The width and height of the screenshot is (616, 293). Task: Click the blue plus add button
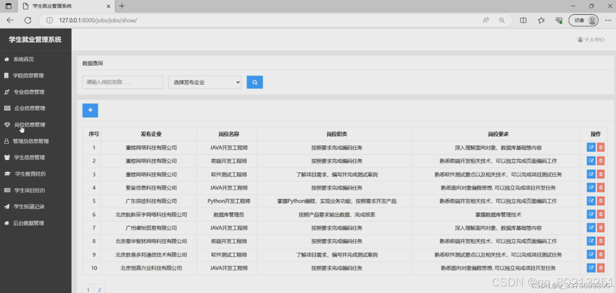(x=90, y=110)
